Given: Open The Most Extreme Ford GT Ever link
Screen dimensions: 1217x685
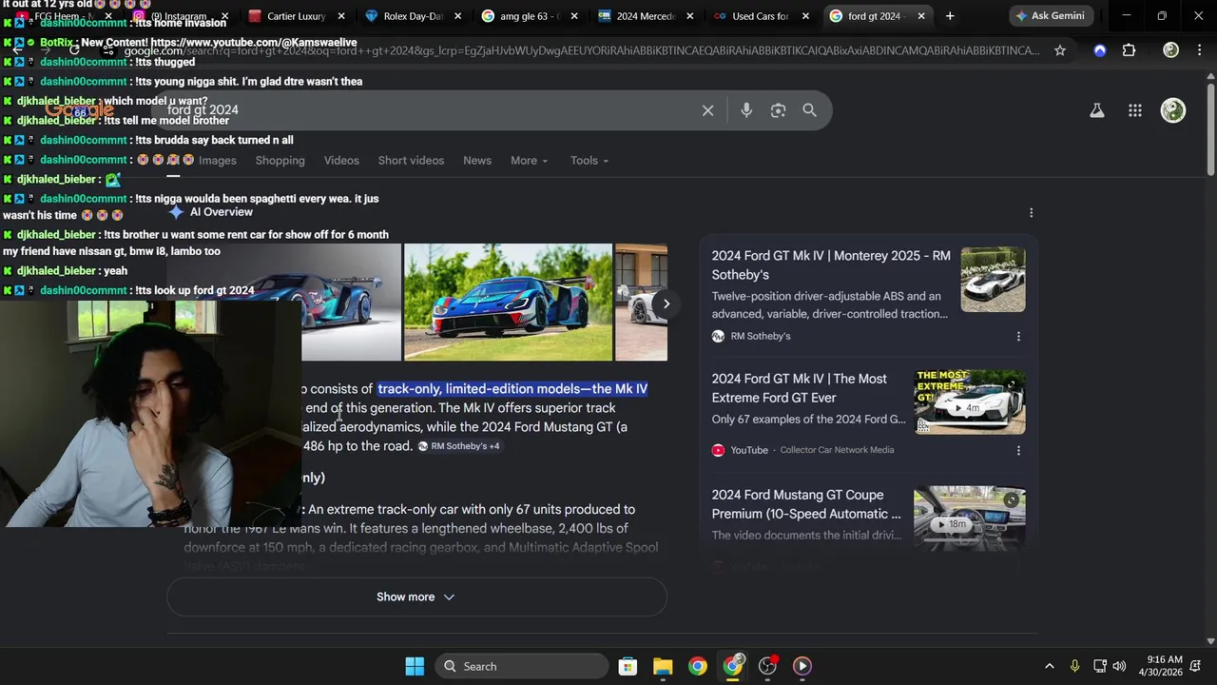Looking at the screenshot, I should [x=799, y=388].
